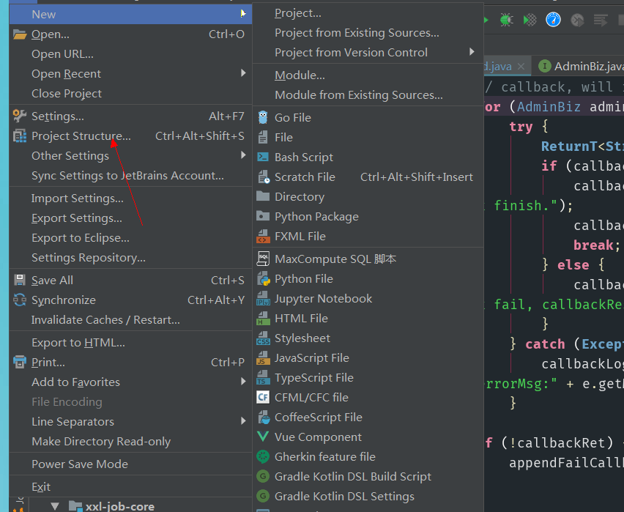Select Project from Existing Sources...
This screenshot has width=624, height=512.
368,33
